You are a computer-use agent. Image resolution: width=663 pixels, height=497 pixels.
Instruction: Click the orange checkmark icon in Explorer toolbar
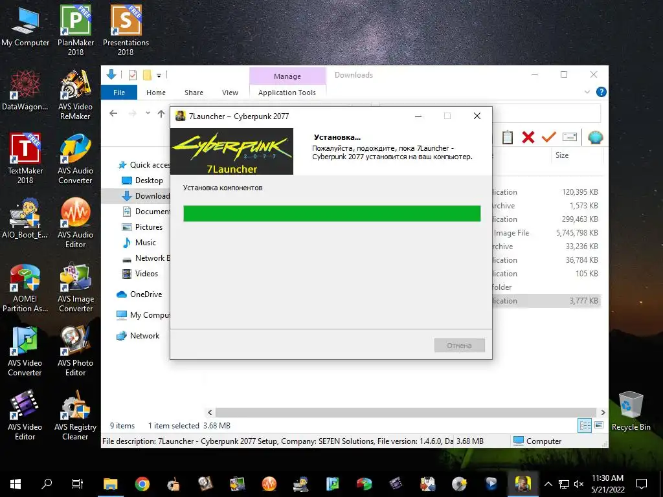[549, 137]
